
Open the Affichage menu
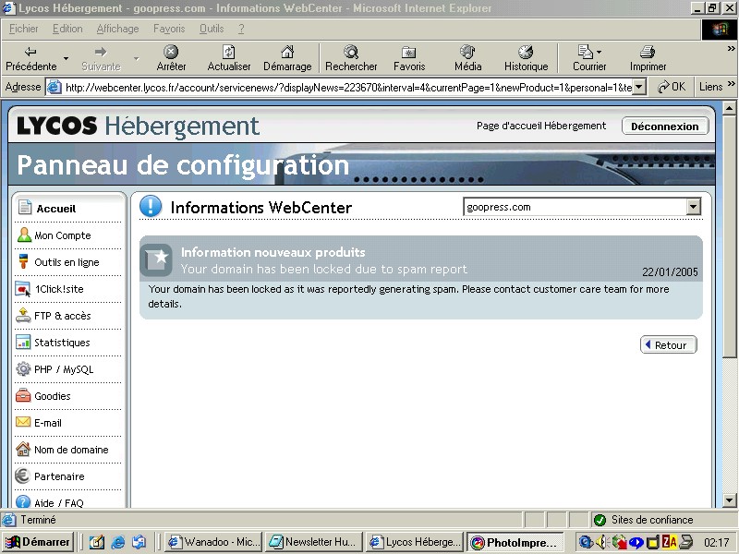[x=118, y=29]
